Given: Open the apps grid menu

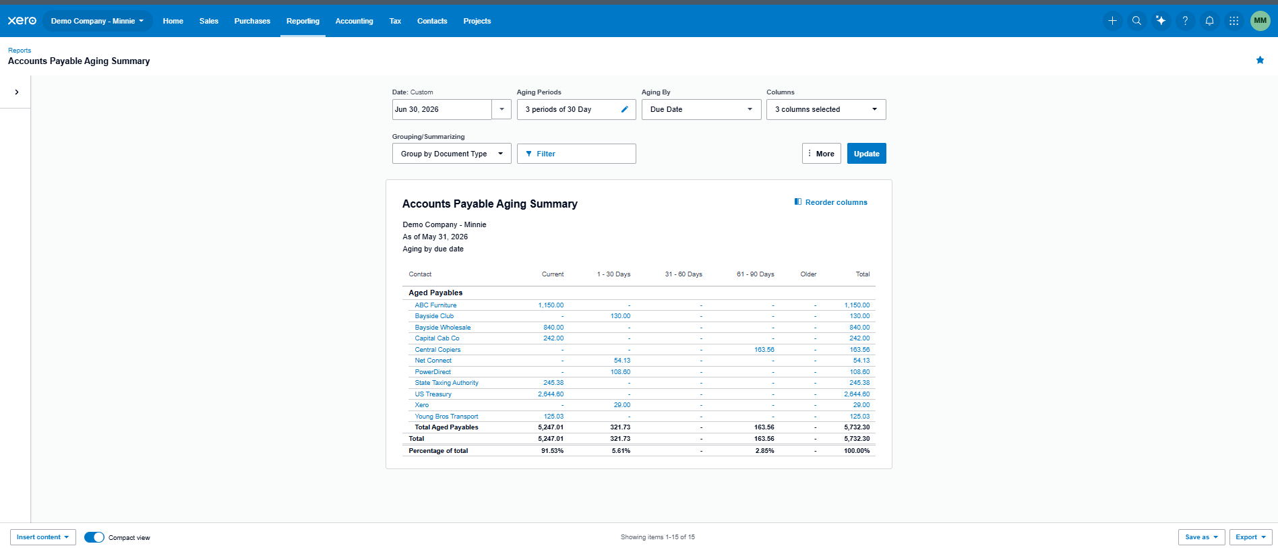Looking at the screenshot, I should [1234, 21].
